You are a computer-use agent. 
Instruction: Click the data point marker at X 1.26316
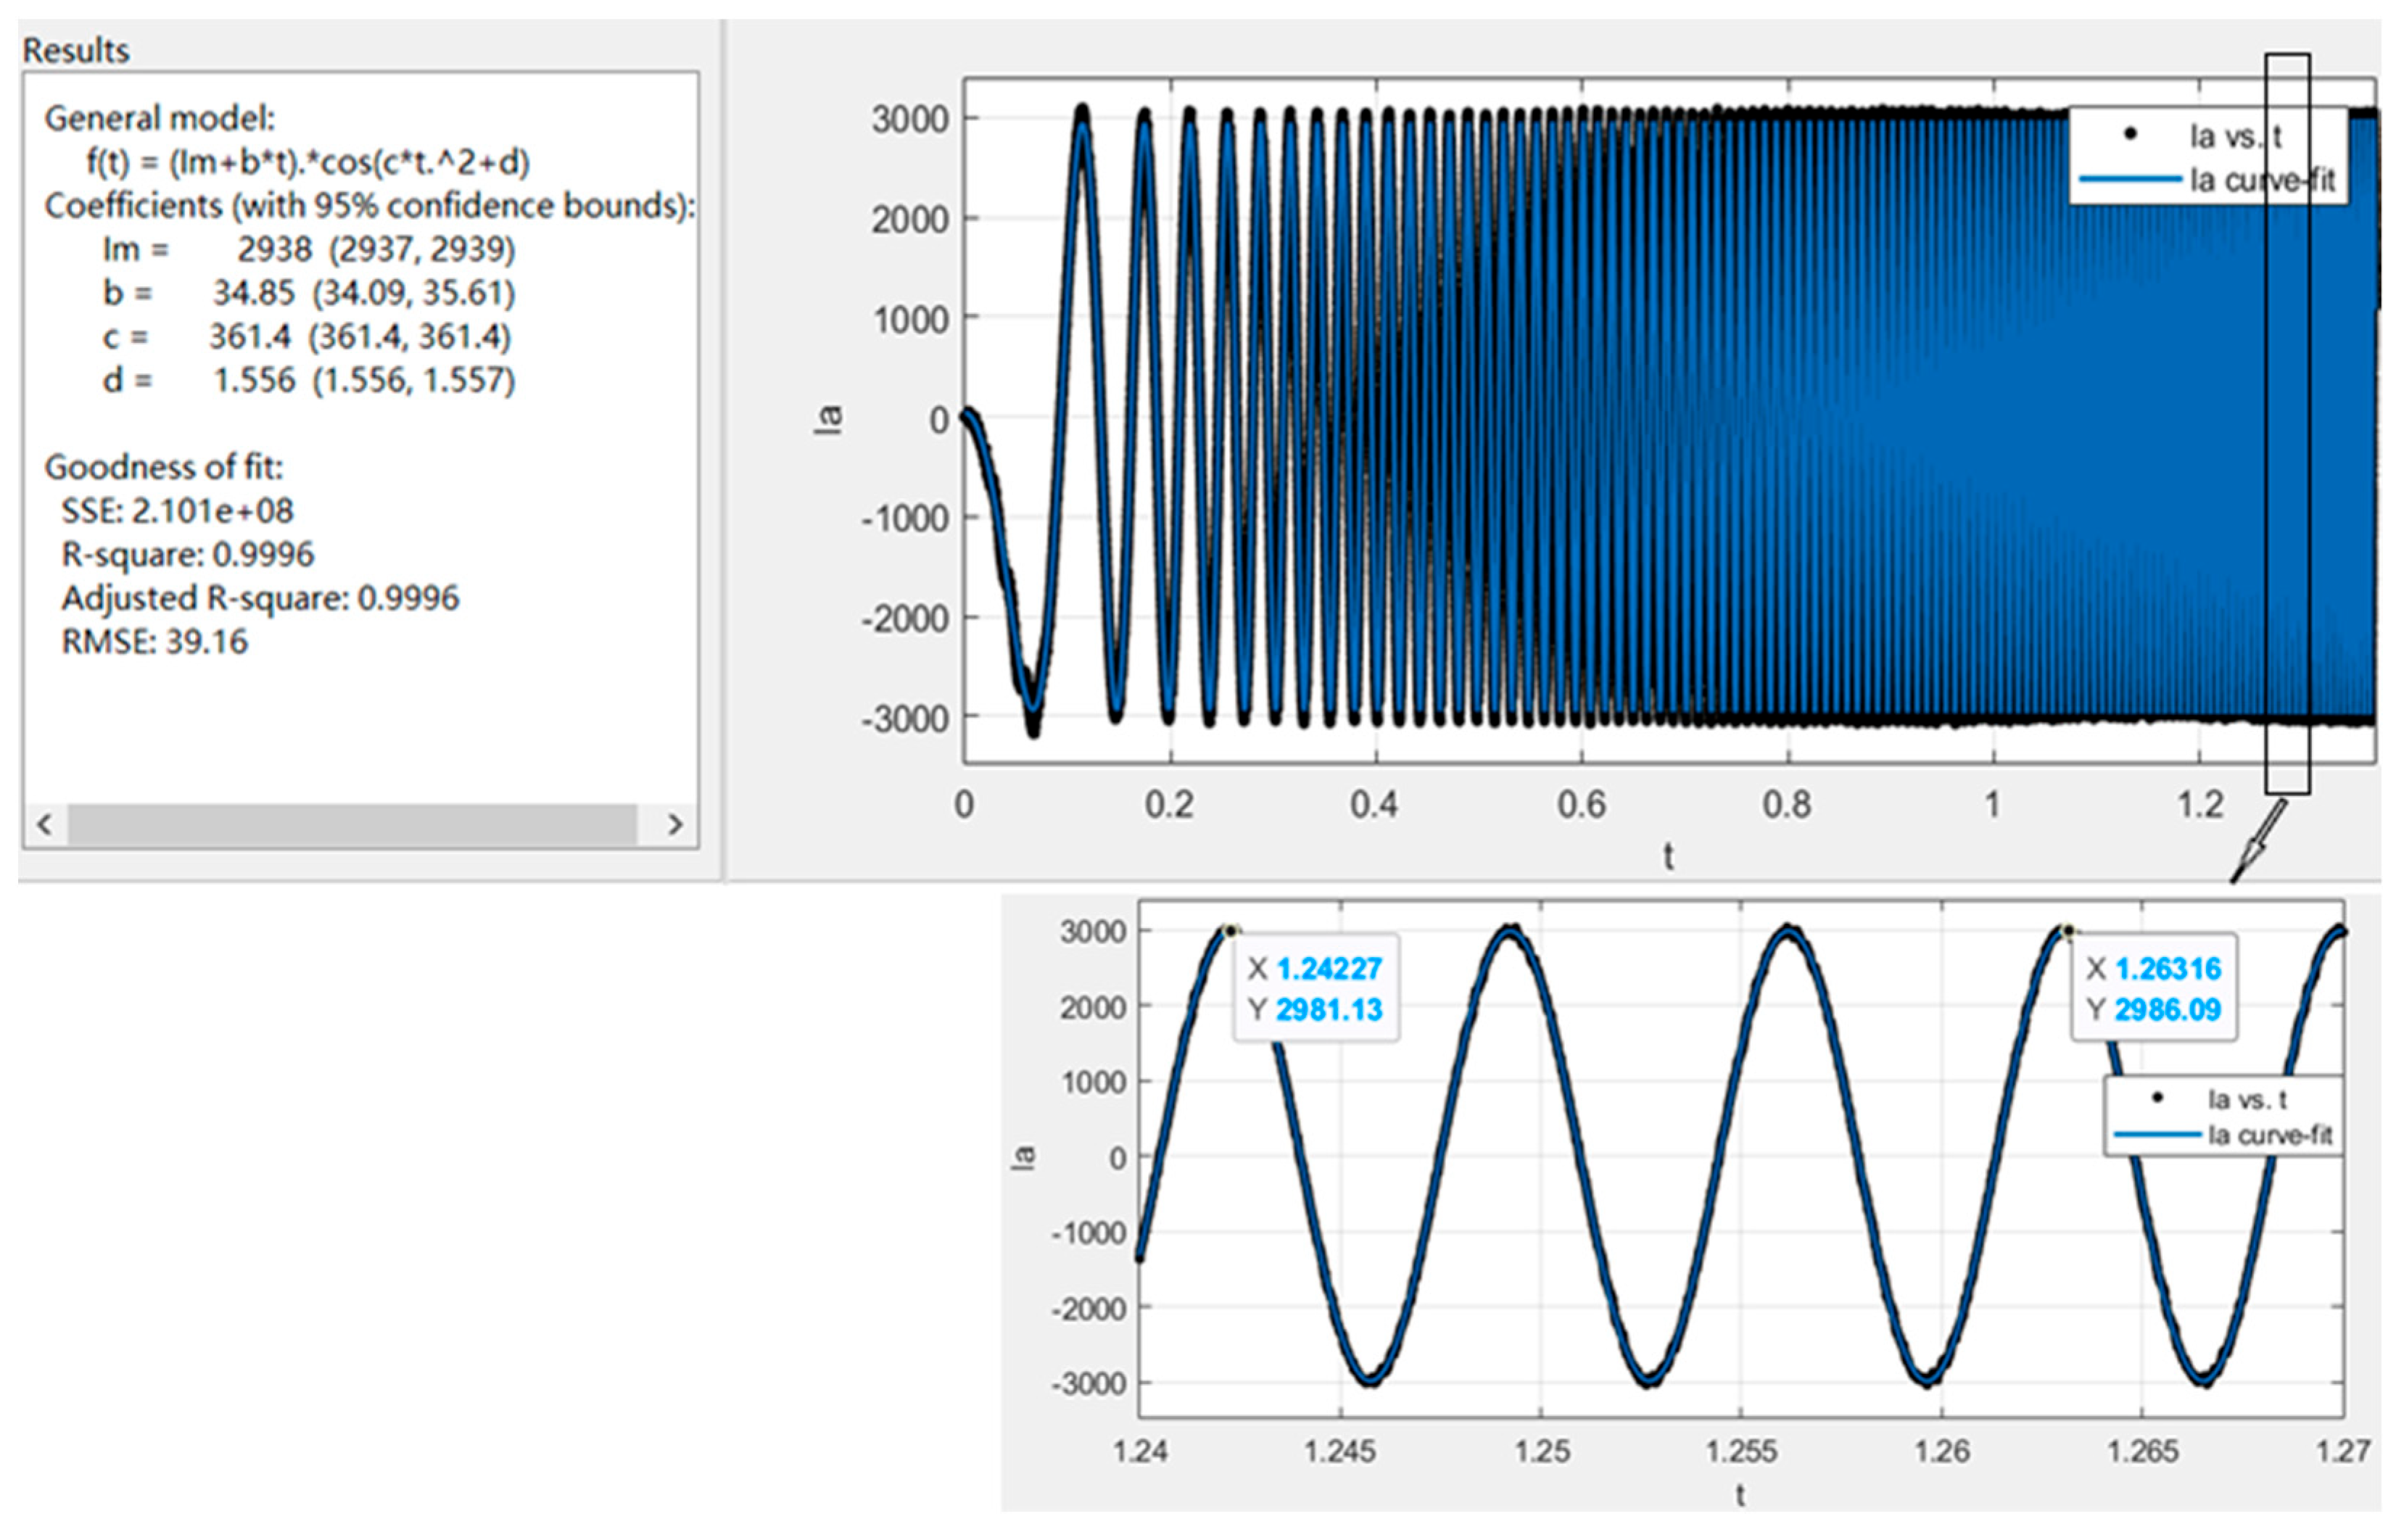pos(2068,931)
